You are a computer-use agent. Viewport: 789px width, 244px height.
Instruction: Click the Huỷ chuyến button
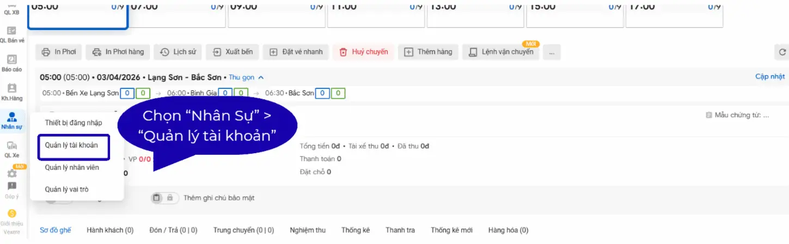(x=364, y=52)
